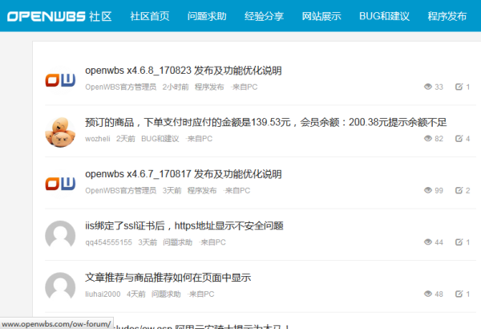This screenshot has height=329, width=481.
Task: Open the post about 余额不足 payment issue
Action: tap(265, 123)
